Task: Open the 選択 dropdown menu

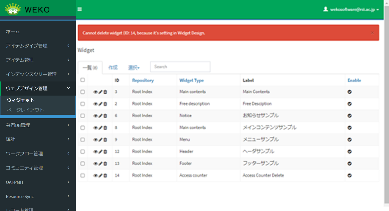Action: pyautogui.click(x=134, y=68)
